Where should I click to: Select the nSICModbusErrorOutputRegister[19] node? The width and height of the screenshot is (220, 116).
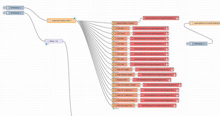pos(162,85)
